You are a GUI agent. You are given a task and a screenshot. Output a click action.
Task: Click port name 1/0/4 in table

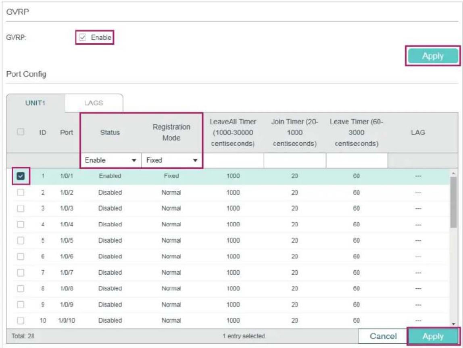point(67,224)
